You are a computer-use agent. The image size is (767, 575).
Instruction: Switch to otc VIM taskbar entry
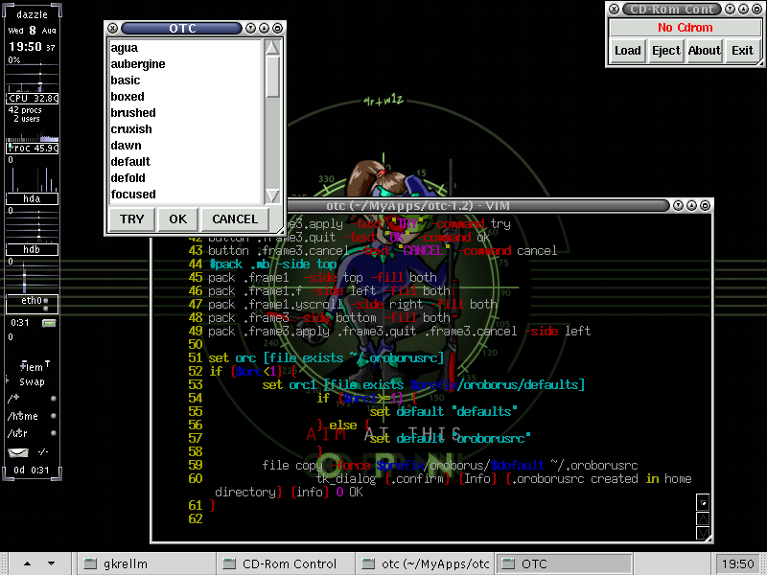click(x=424, y=564)
